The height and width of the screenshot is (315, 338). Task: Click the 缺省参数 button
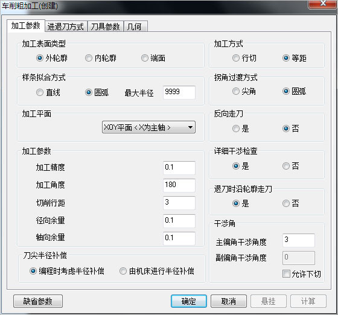[38, 301]
